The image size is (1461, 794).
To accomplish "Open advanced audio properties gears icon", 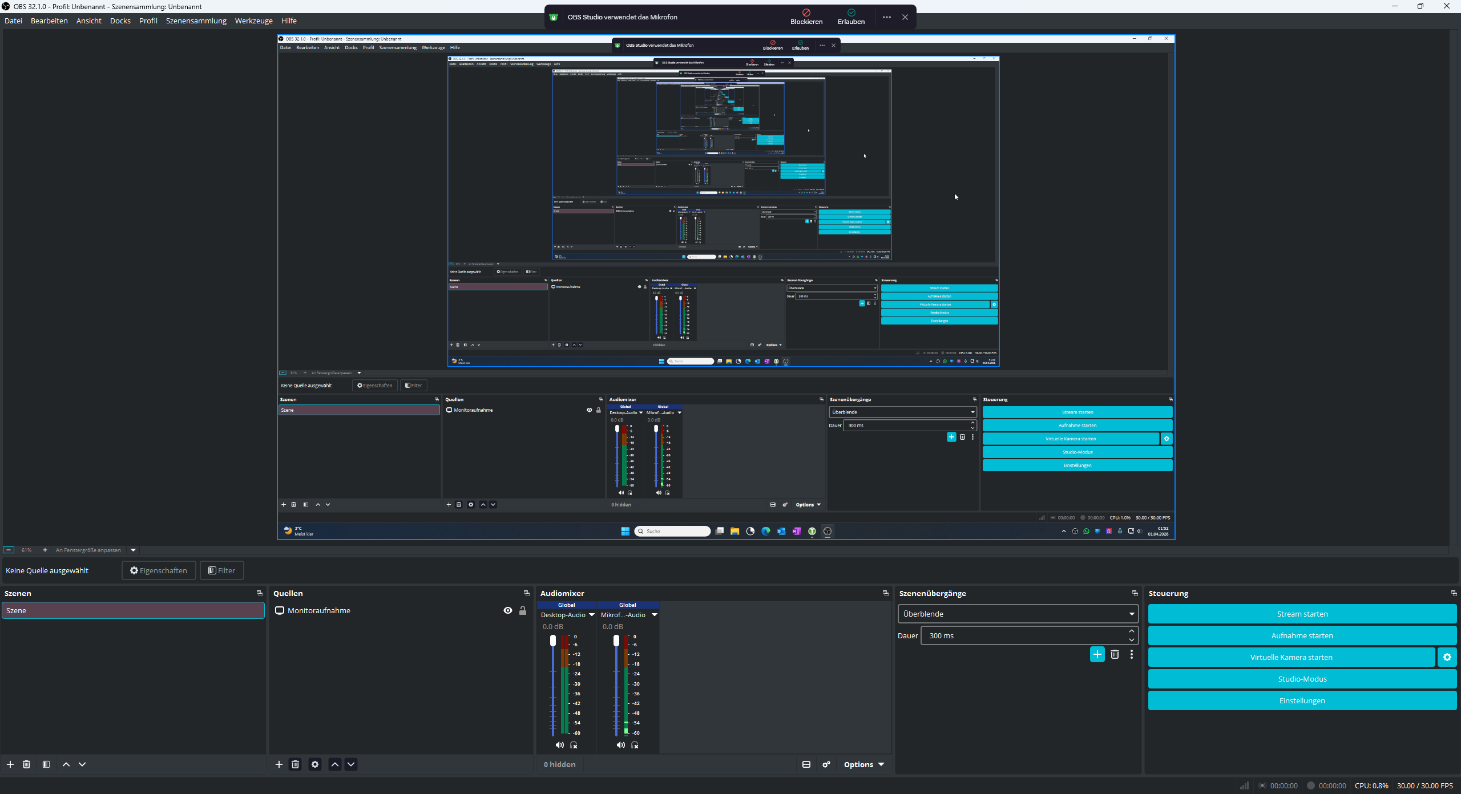I will (x=826, y=764).
